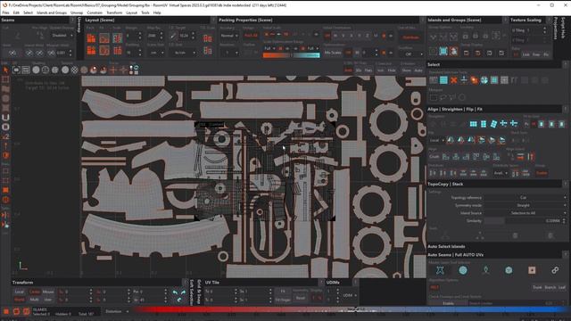Click the cyan cube icon in Auto Seams panel

(509, 270)
